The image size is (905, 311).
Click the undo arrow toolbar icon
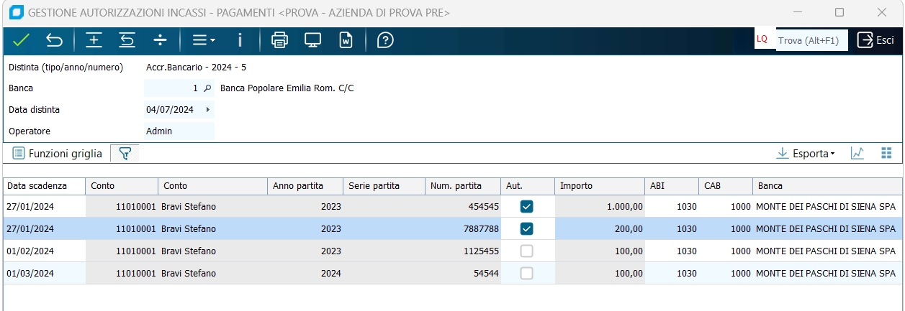coord(55,40)
